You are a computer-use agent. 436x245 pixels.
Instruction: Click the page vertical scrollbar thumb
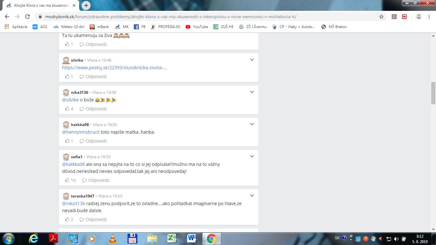[433, 93]
